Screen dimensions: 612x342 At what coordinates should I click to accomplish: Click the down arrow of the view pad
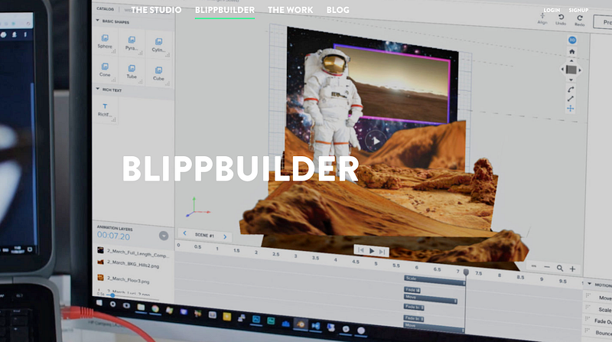(x=571, y=80)
